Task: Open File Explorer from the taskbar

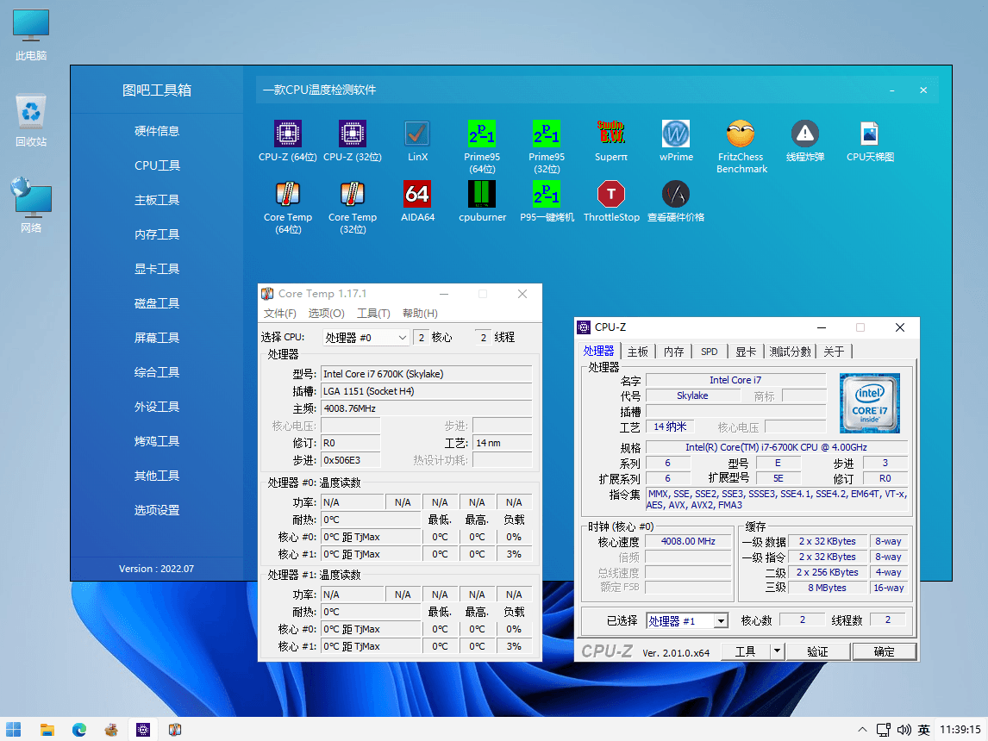Action: pos(47,729)
